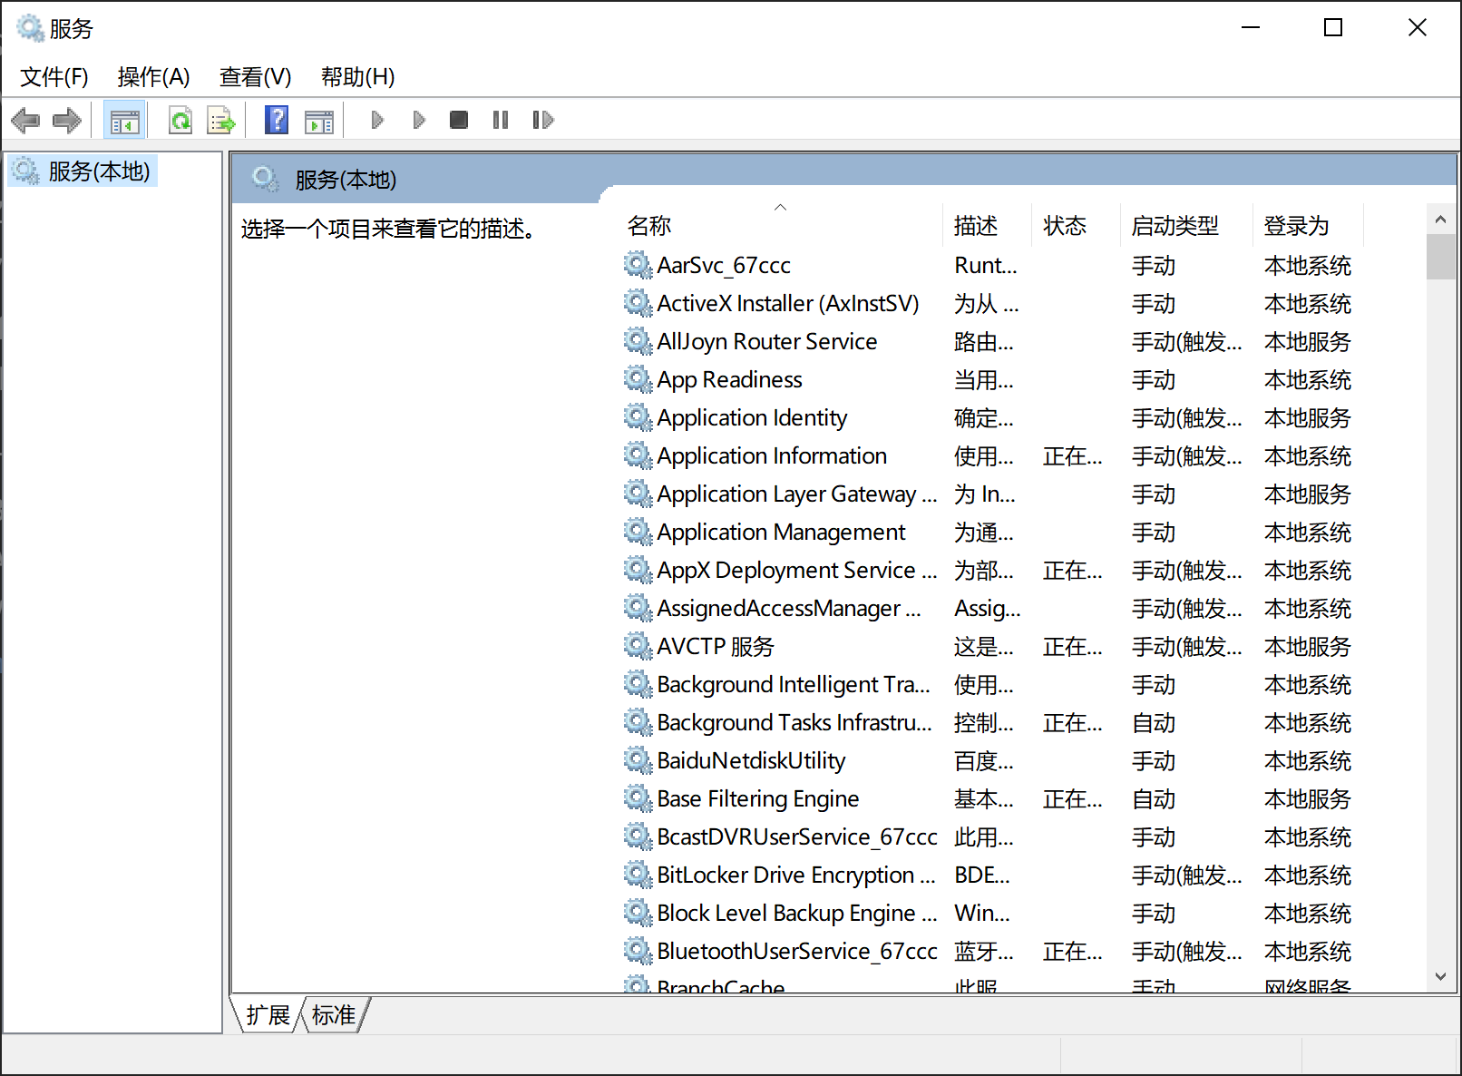Select the Base Filtering Engine service
This screenshot has width=1462, height=1076.
point(758,798)
